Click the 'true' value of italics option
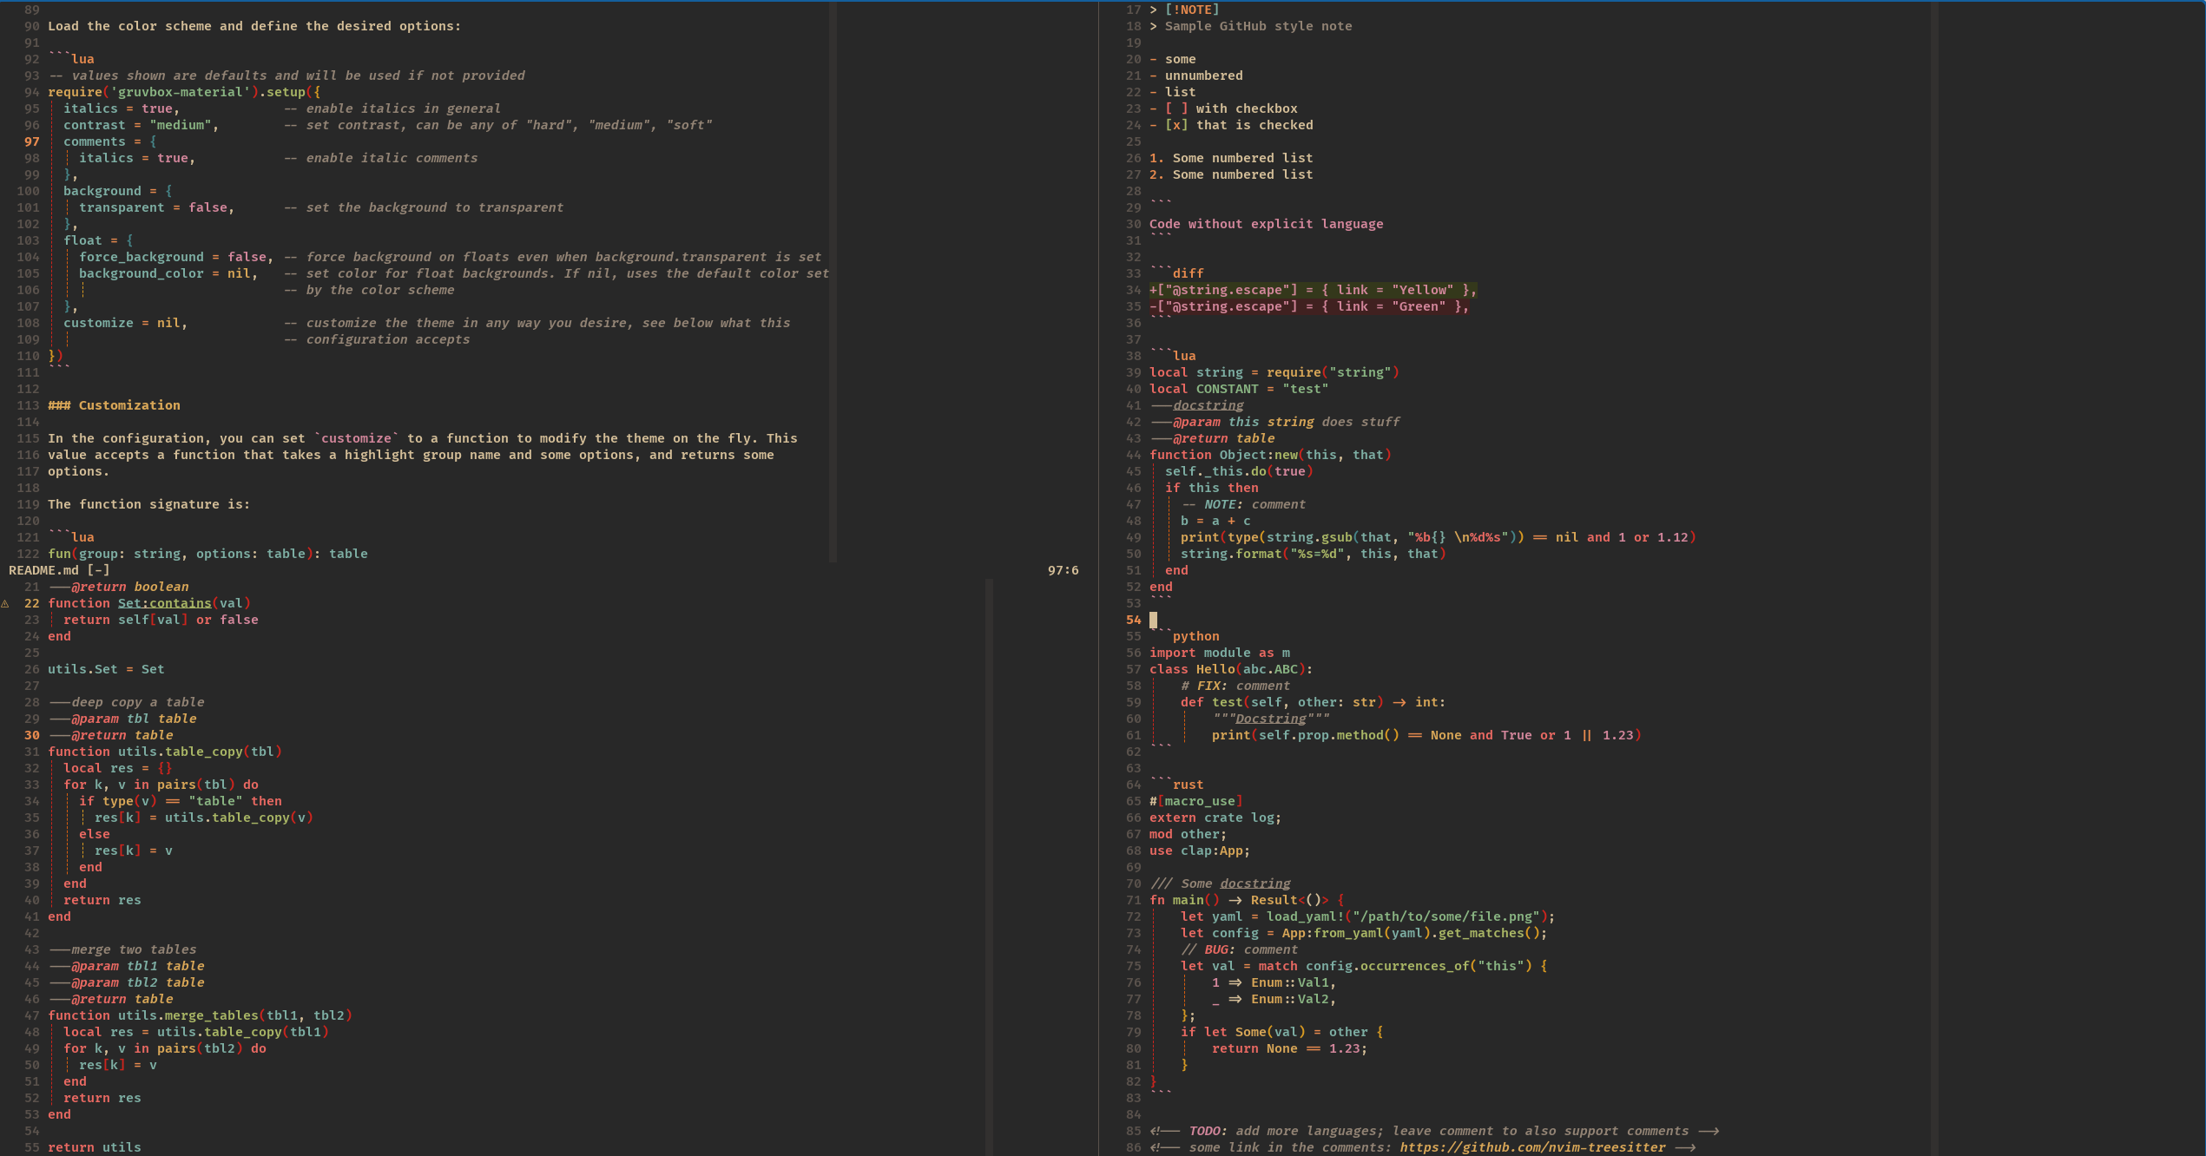This screenshot has width=2206, height=1156. point(157,108)
